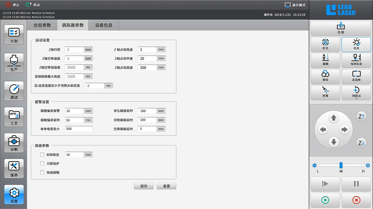Open the 计划 schedule module
373x209 pixels.
[14, 35]
